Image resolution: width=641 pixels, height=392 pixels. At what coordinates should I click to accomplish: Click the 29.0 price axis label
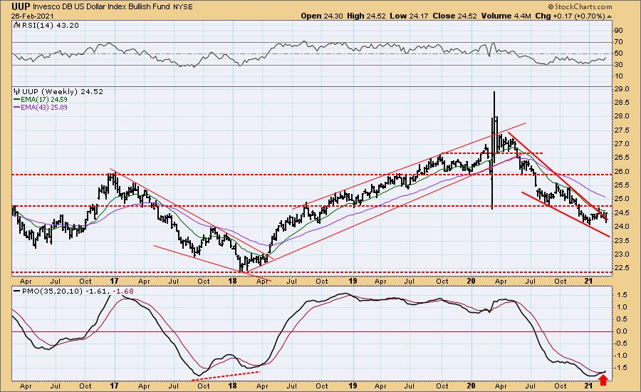click(621, 89)
